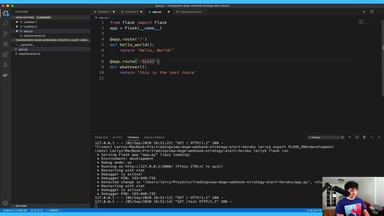Open the Search view in activity bar
The width and height of the screenshot is (384, 216).
point(5,23)
